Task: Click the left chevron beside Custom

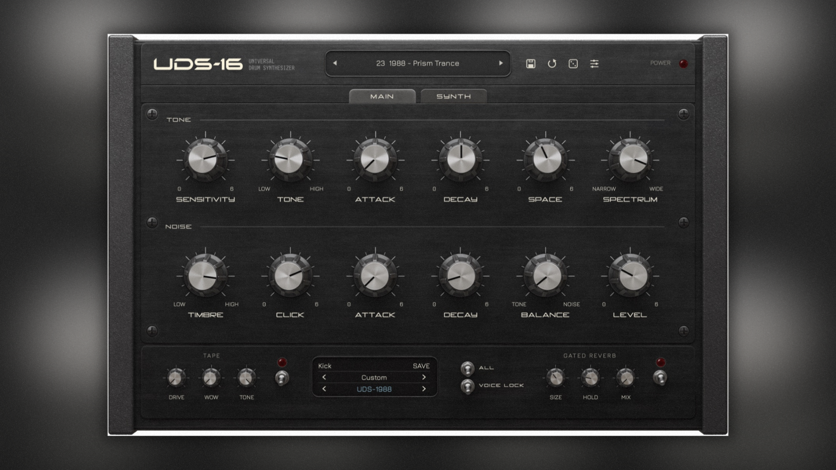Action: [x=324, y=377]
